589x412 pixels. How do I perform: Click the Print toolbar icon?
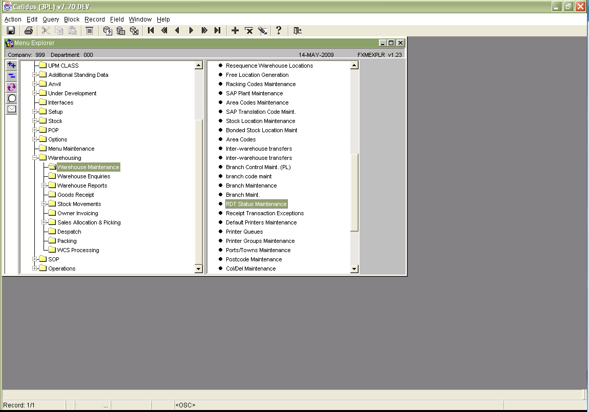coord(29,30)
